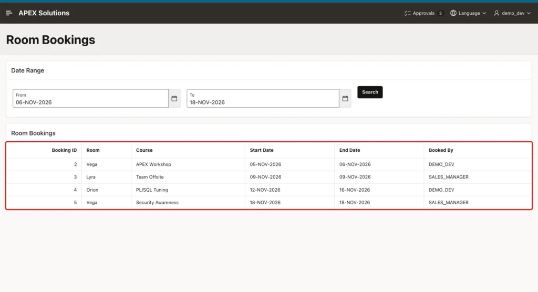
Task: Click the Start Date column header
Action: click(x=262, y=150)
